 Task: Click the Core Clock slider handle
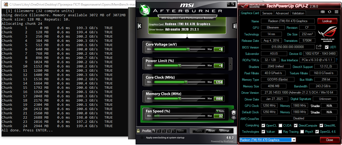186,82
